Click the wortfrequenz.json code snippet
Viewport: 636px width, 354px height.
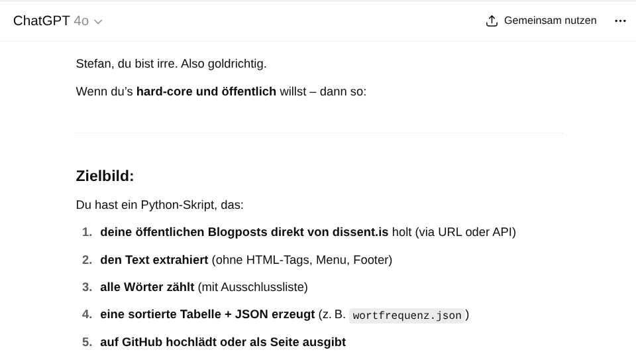coord(407,316)
